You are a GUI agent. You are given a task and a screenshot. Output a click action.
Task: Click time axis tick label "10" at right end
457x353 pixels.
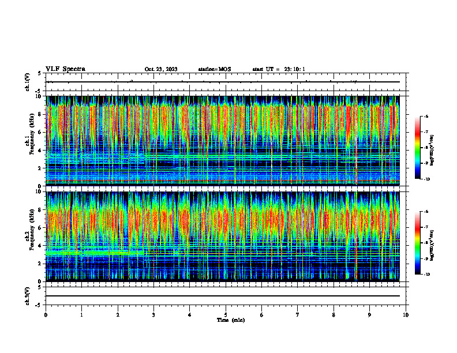pos(406,315)
